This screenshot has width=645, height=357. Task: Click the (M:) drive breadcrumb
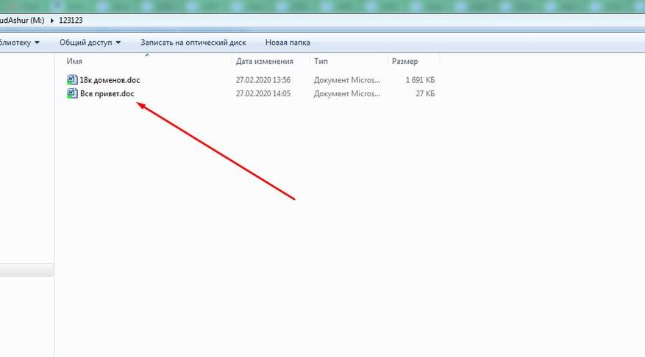tap(22, 20)
